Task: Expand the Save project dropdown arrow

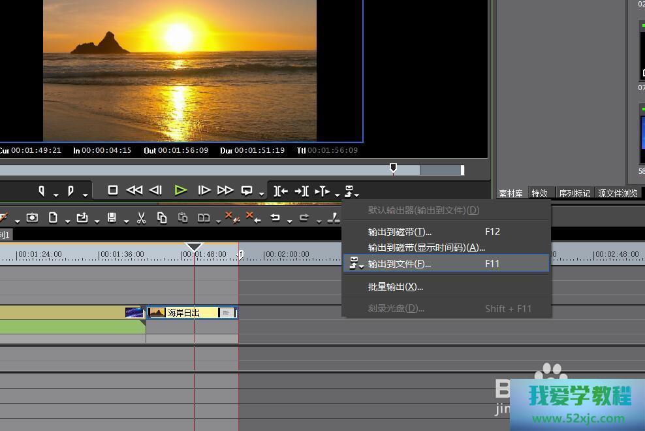Action: pos(125,221)
